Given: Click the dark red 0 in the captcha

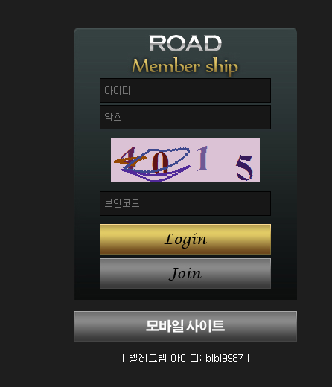Looking at the screenshot, I should (x=160, y=163).
